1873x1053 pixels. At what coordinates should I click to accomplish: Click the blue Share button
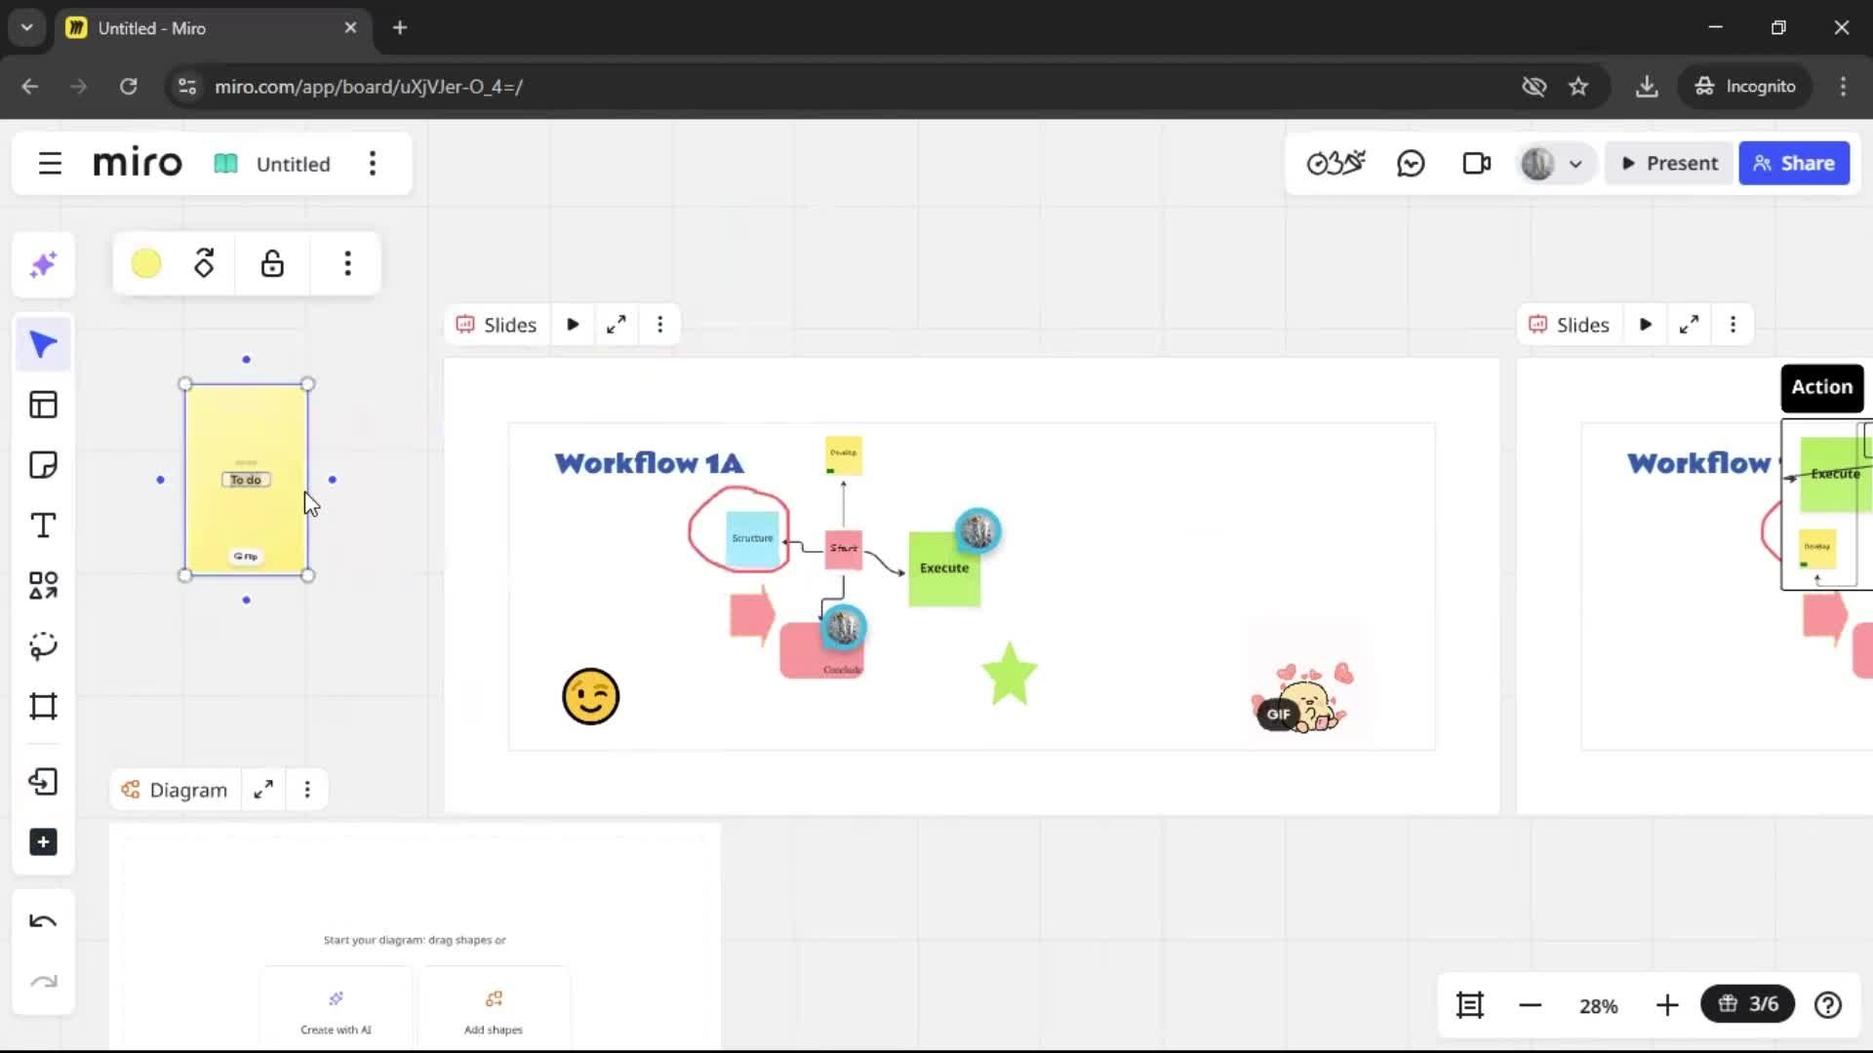pyautogui.click(x=1794, y=164)
